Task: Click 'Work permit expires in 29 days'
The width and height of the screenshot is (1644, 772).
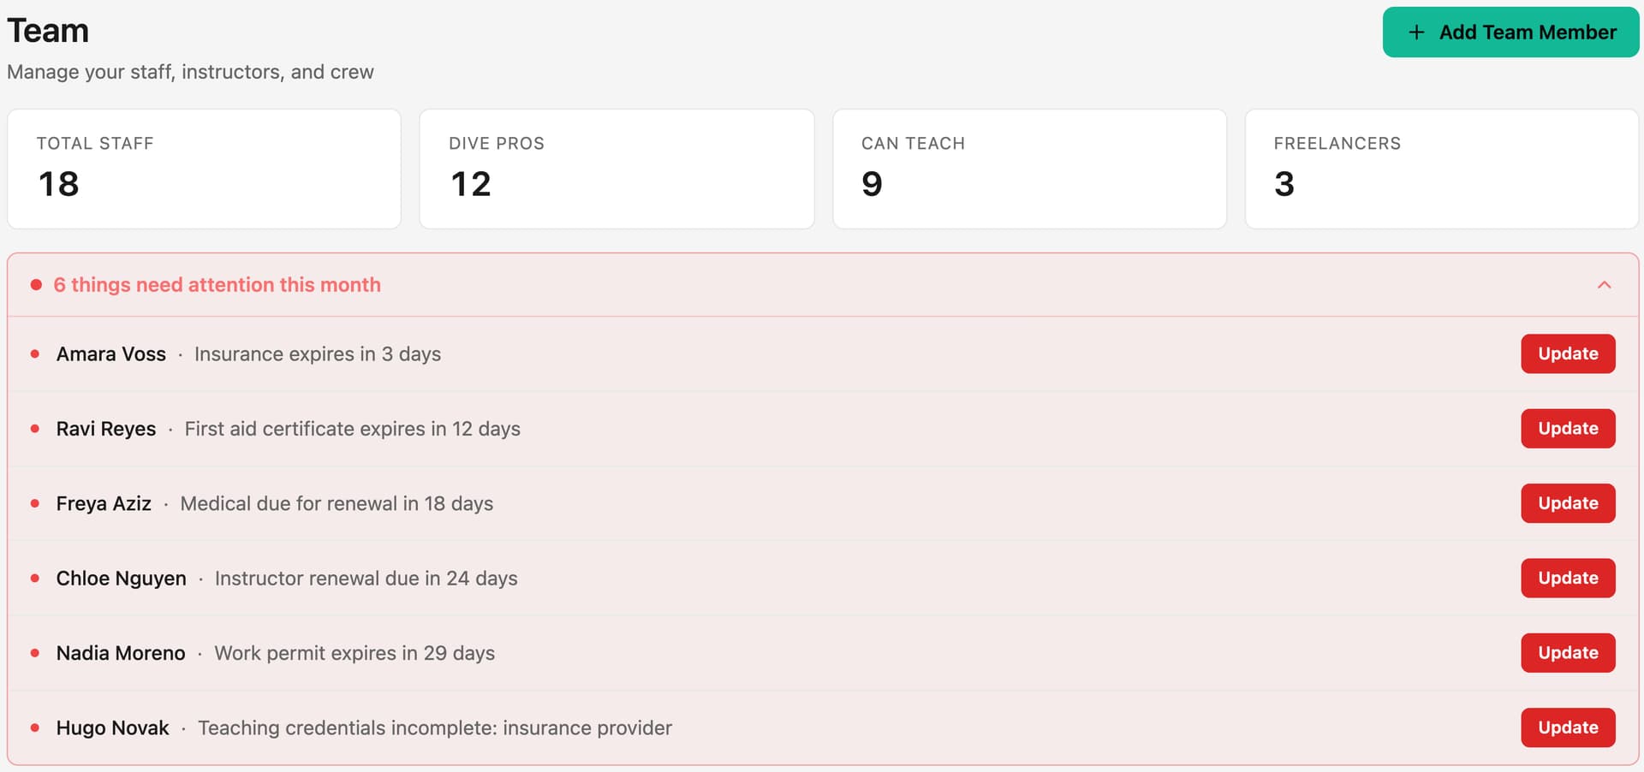Action: [354, 653]
